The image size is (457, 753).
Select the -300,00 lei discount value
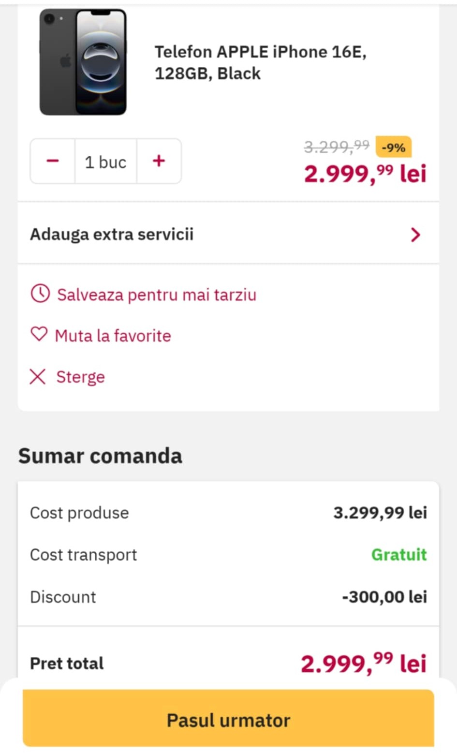(384, 597)
